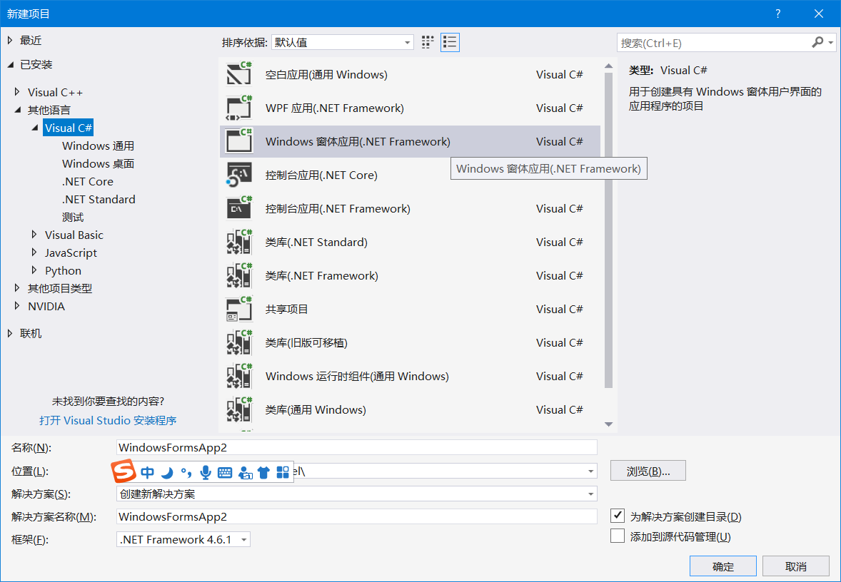Screen dimensions: 841x582
Task: Enable 添加到源代码管理 checkbox
Action: pyautogui.click(x=618, y=536)
